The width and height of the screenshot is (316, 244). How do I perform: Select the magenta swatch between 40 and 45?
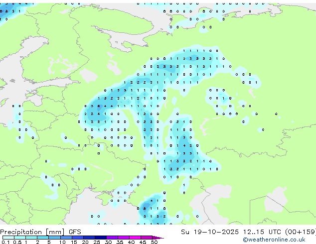click(x=135, y=238)
